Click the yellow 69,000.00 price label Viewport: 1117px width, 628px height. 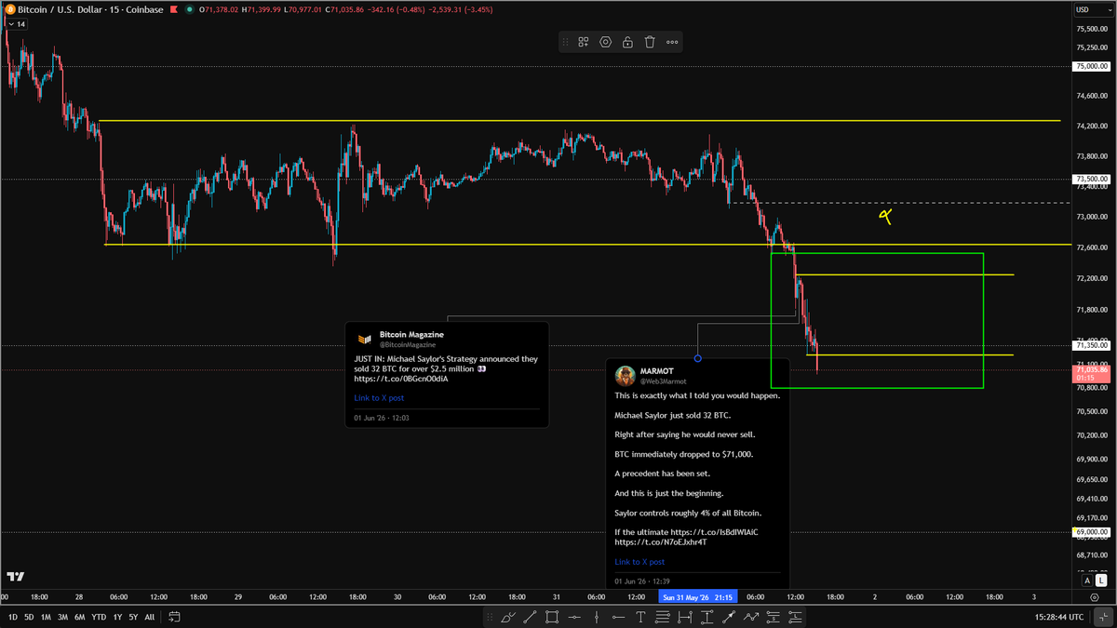click(1091, 531)
